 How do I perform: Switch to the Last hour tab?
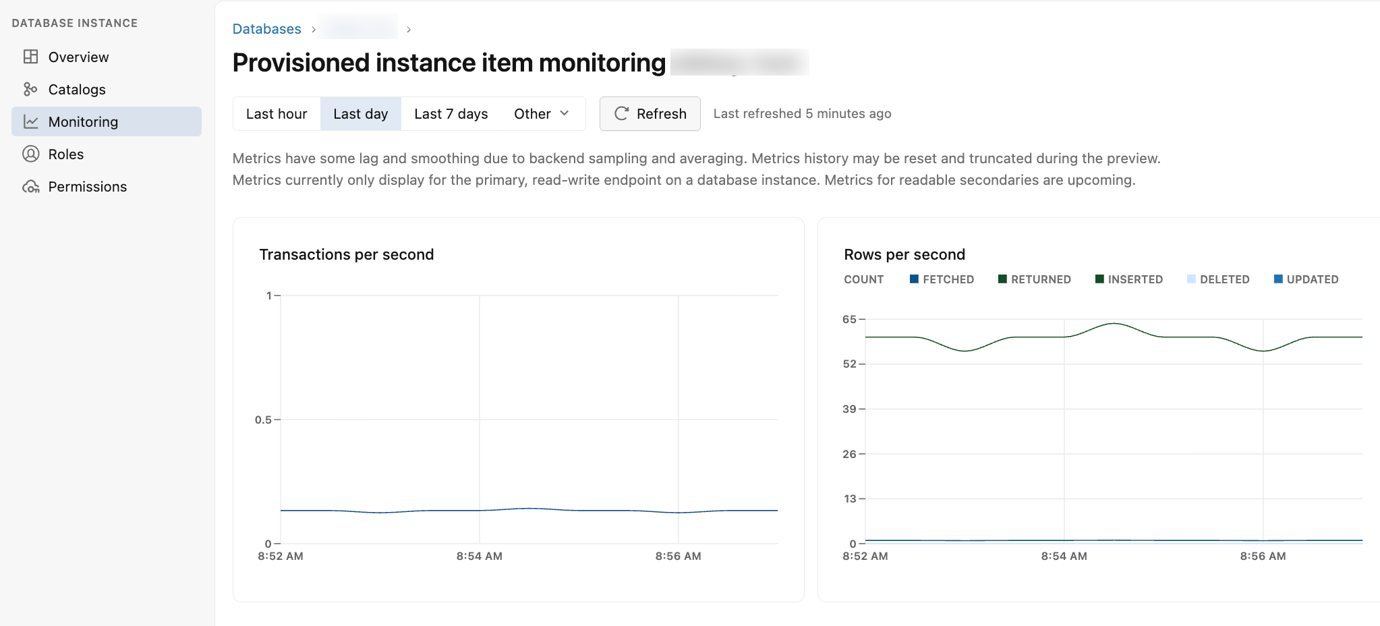click(277, 113)
